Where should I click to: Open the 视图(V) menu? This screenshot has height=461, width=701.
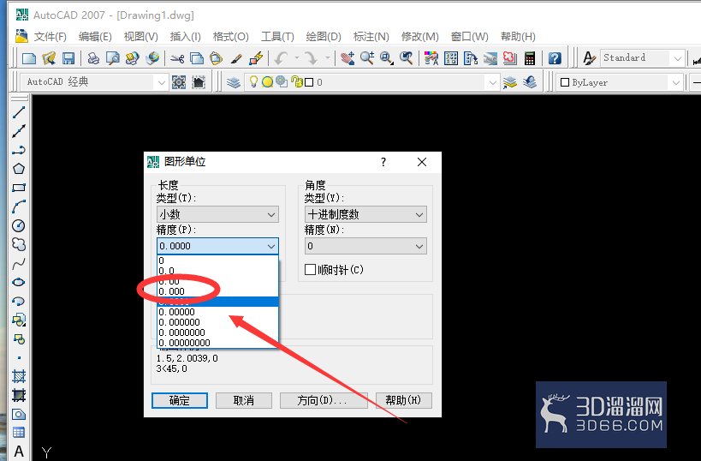(141, 37)
